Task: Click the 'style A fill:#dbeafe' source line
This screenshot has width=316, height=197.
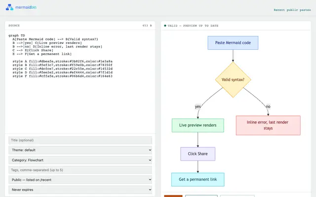Action: click(x=62, y=61)
